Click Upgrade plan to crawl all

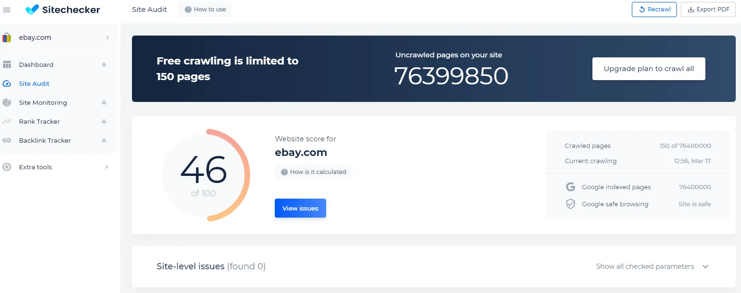pos(648,69)
